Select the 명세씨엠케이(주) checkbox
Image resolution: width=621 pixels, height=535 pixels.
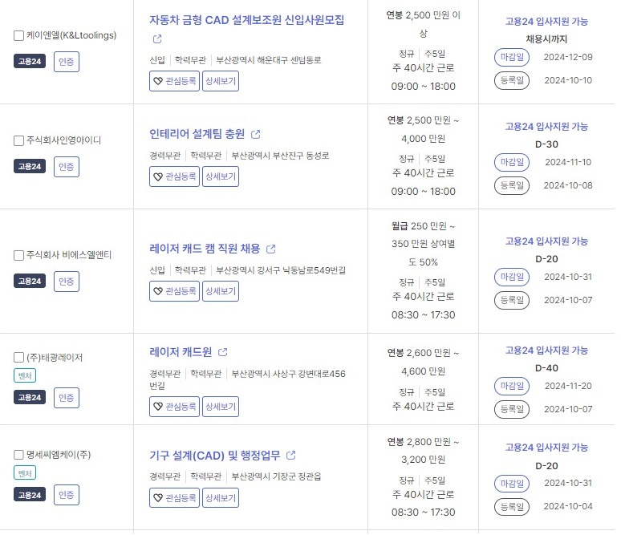18,455
